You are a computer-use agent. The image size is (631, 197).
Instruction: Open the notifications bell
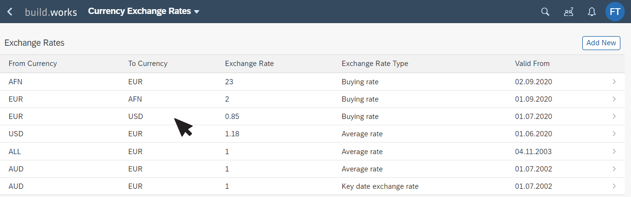coord(592,12)
